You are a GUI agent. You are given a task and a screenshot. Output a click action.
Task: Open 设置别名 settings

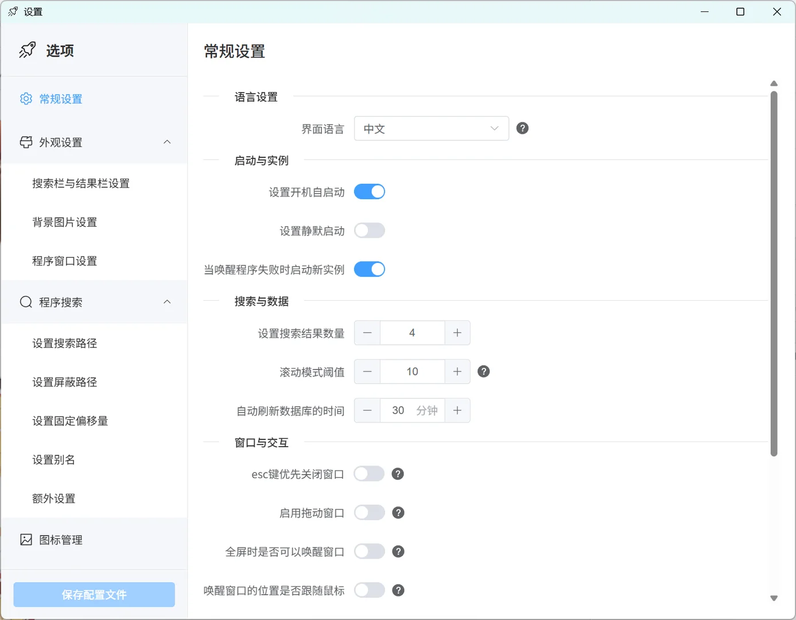tap(53, 459)
